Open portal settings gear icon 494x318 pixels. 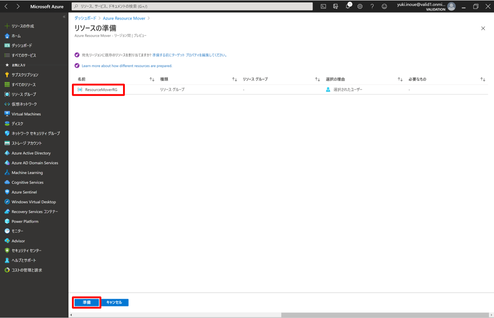click(360, 6)
